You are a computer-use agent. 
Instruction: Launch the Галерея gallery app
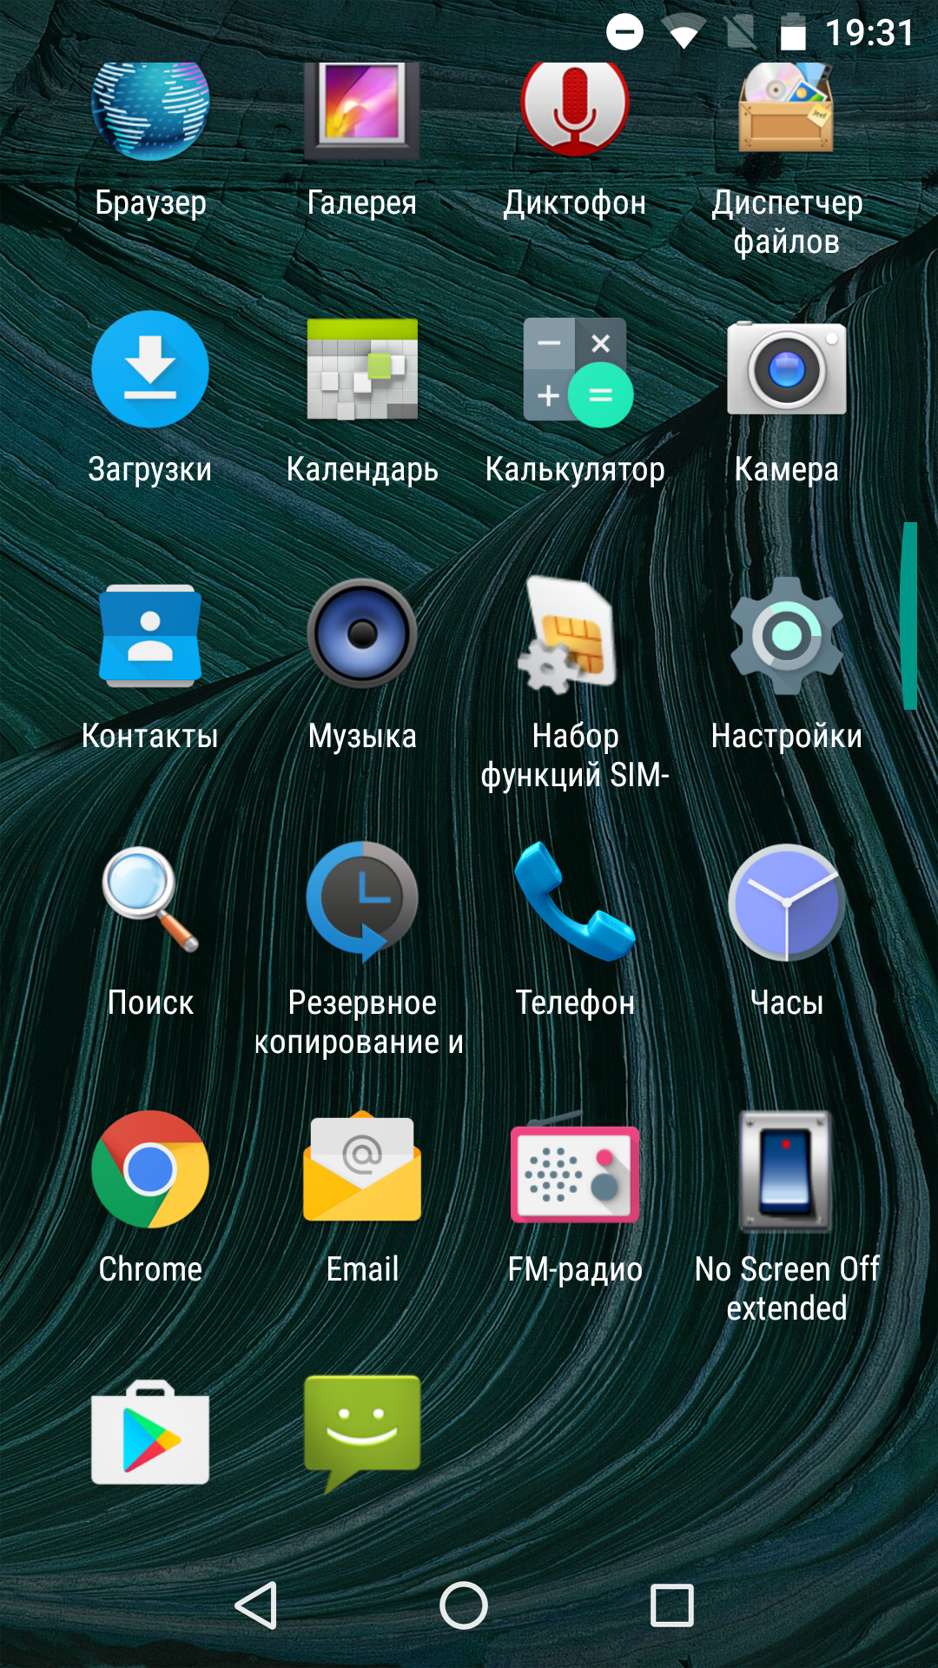tap(362, 113)
